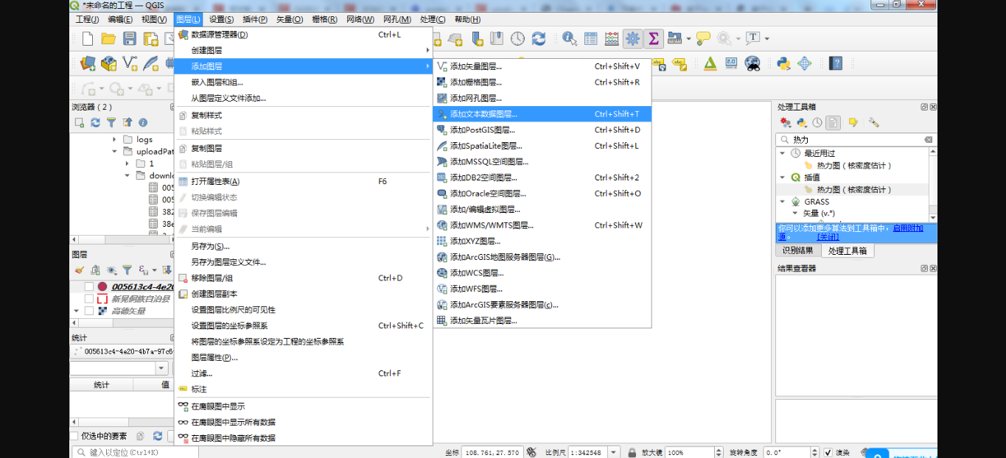Screen dimensions: 1006x458
Task: Expand folder 1 in Browser tree
Action: (127, 163)
